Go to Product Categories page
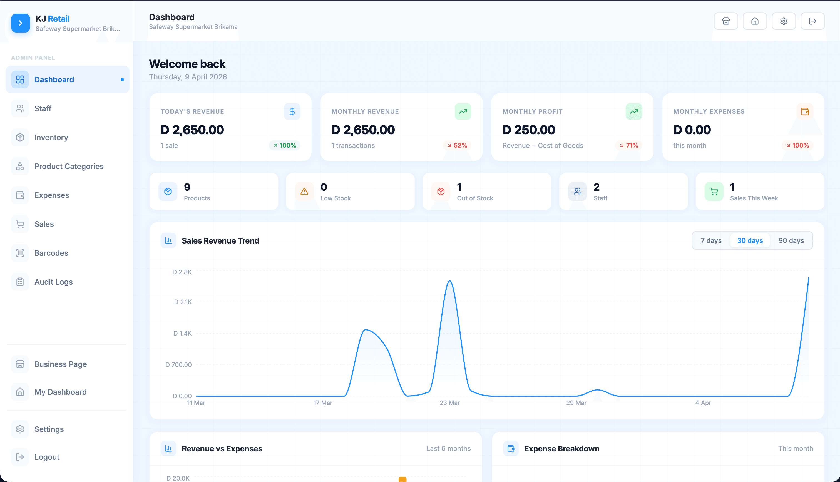Viewport: 840px width, 482px height. (68, 166)
